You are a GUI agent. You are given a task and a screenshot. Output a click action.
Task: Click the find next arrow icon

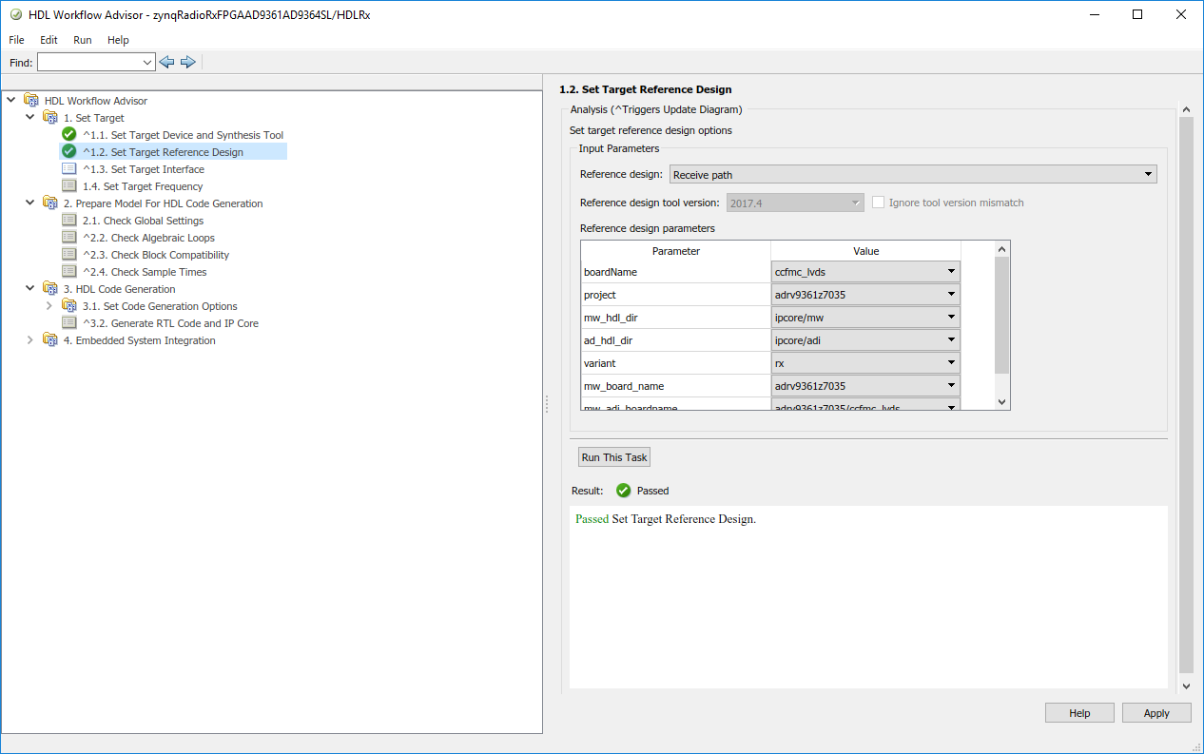tap(187, 62)
